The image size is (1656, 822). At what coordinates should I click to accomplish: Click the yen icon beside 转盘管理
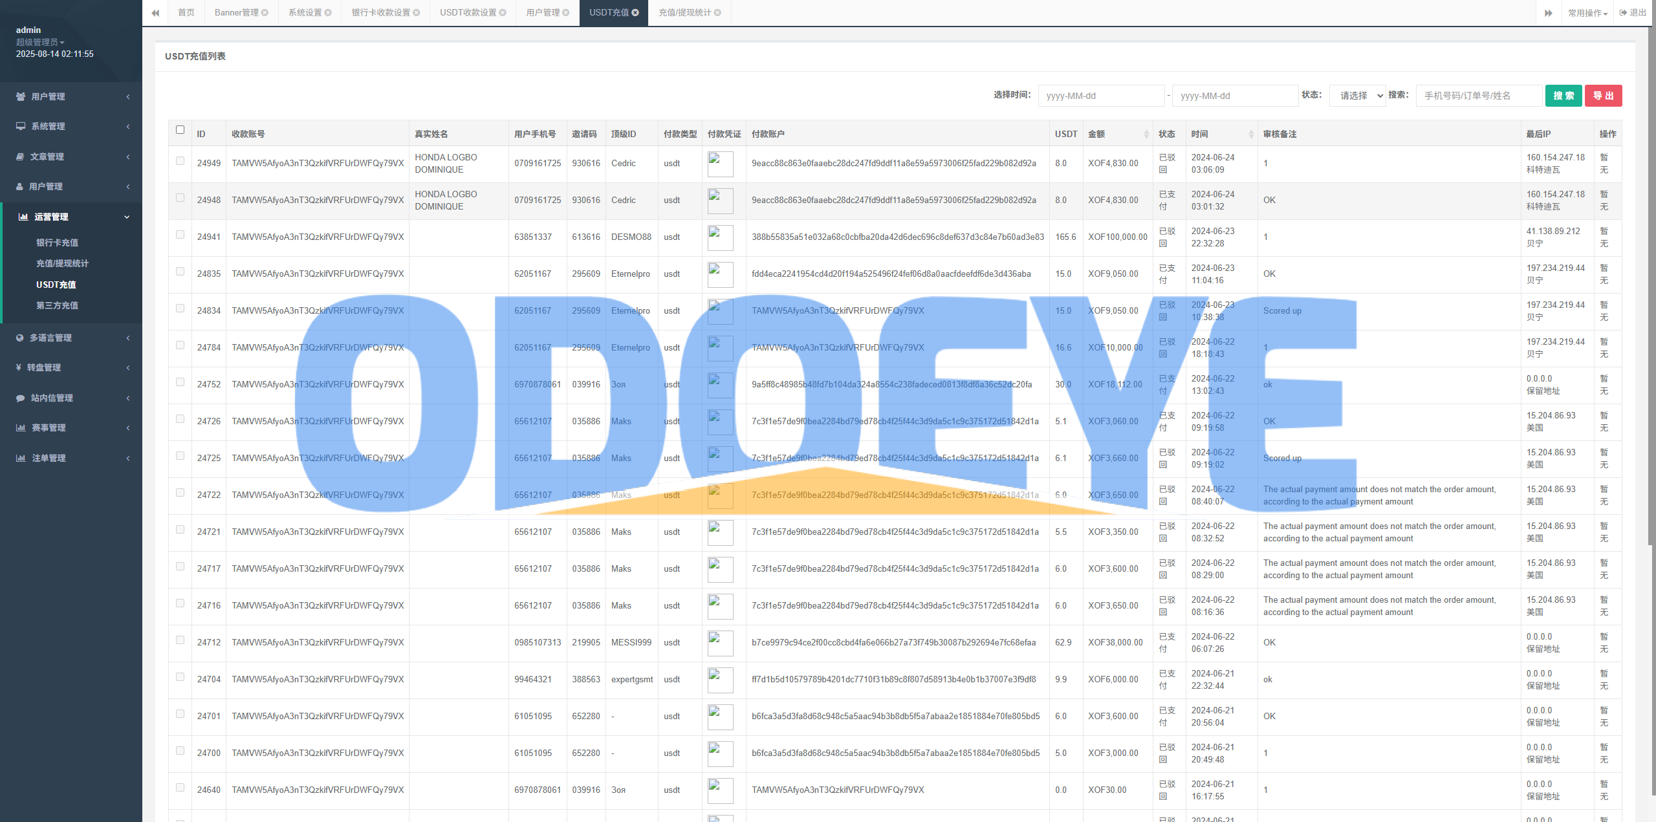[x=19, y=367]
